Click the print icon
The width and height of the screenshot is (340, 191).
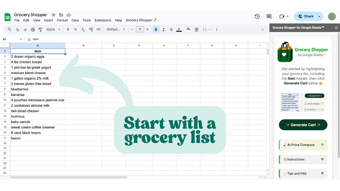[x=33, y=30]
